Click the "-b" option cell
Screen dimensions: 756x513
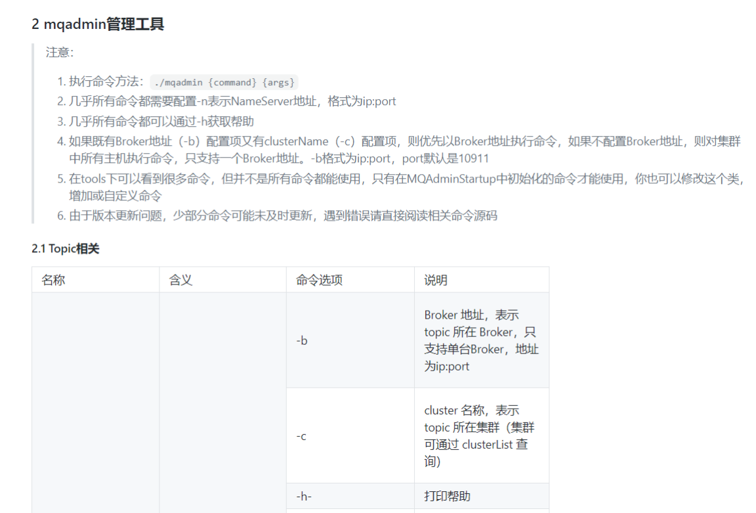302,341
